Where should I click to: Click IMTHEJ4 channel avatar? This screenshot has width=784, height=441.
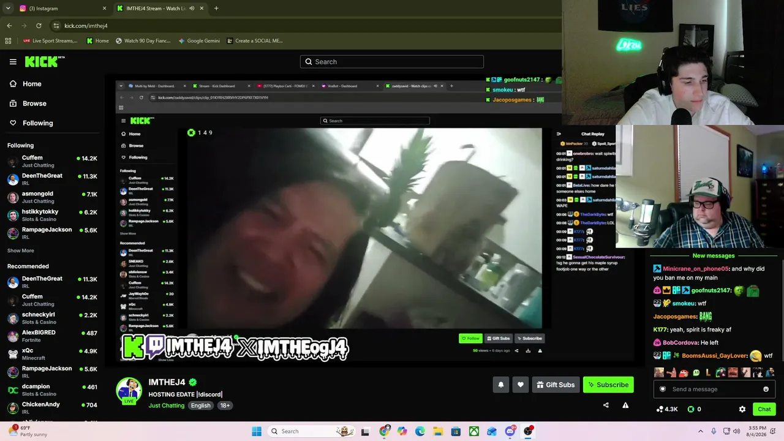[x=129, y=391]
